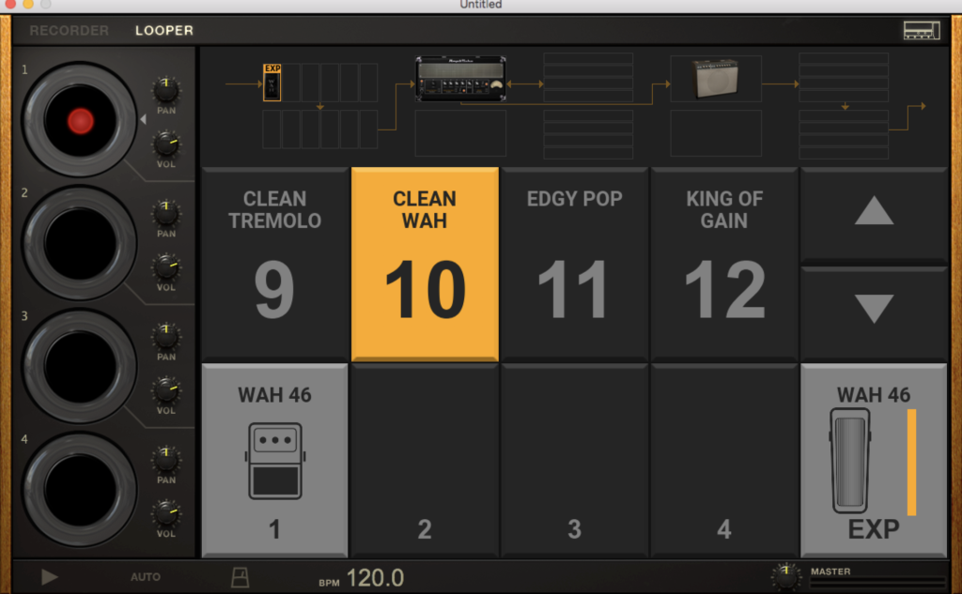Click the BPM 120.0 tempo field
Screen dimensions: 962x594
(x=375, y=578)
